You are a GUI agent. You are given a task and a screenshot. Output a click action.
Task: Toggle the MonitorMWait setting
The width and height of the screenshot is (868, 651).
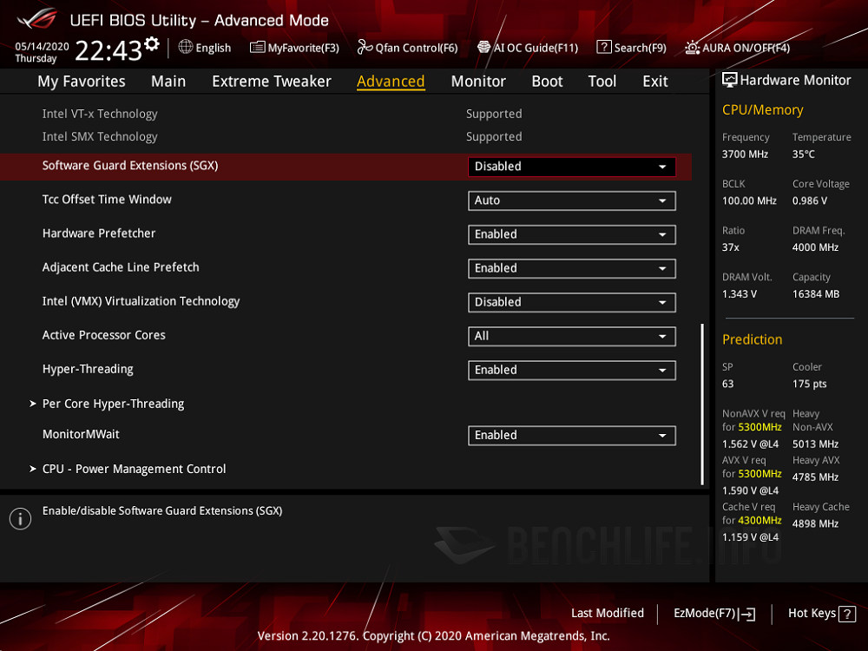coord(571,435)
